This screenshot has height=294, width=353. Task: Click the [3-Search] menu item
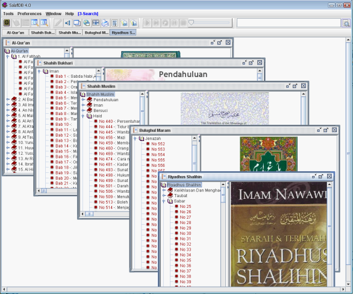88,14
